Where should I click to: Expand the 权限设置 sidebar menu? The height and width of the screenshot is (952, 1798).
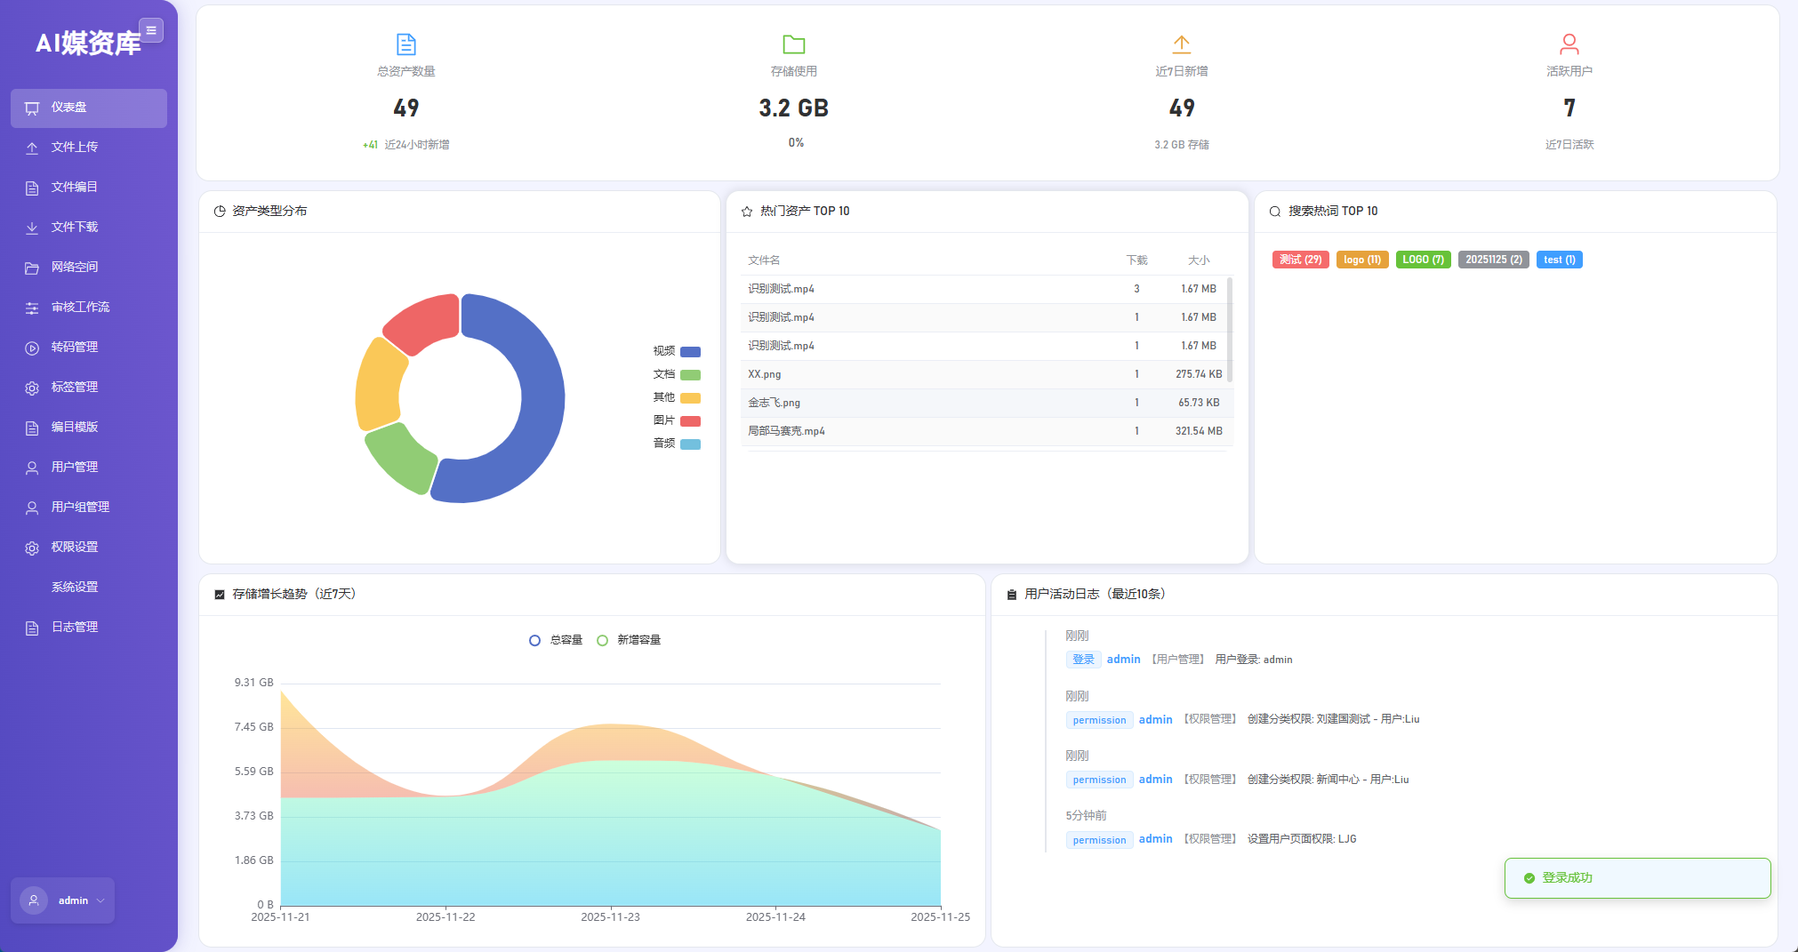tap(75, 547)
